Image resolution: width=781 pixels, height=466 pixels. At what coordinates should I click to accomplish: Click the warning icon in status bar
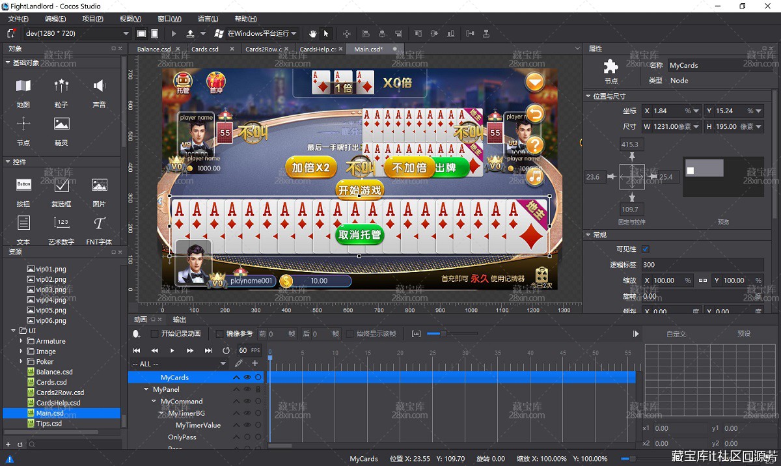[x=10, y=459]
